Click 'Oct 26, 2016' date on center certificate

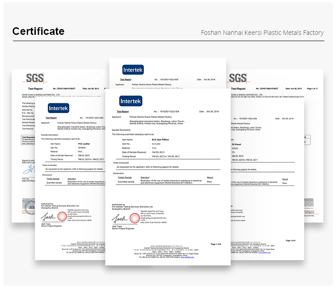(x=212, y=111)
